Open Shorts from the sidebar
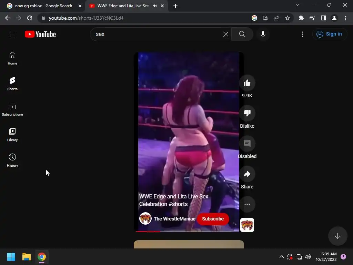Image resolution: width=353 pixels, height=265 pixels. coord(12,84)
